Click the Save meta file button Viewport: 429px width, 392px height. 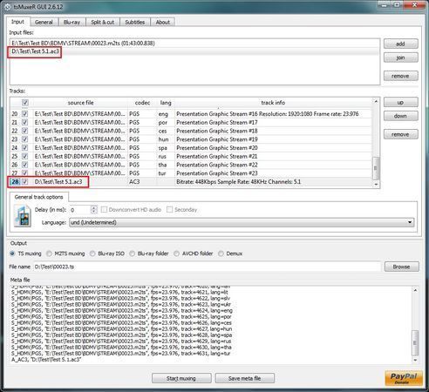click(245, 378)
